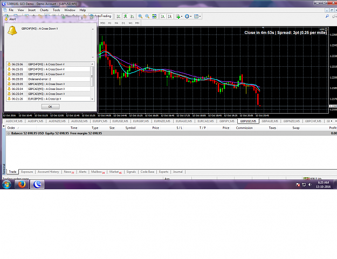This screenshot has width=337, height=259.
Task: Select D1 timeframe
Action: (x=123, y=23)
